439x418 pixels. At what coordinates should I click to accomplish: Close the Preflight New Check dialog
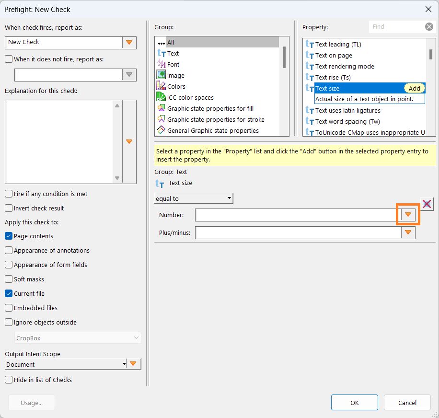428,9
